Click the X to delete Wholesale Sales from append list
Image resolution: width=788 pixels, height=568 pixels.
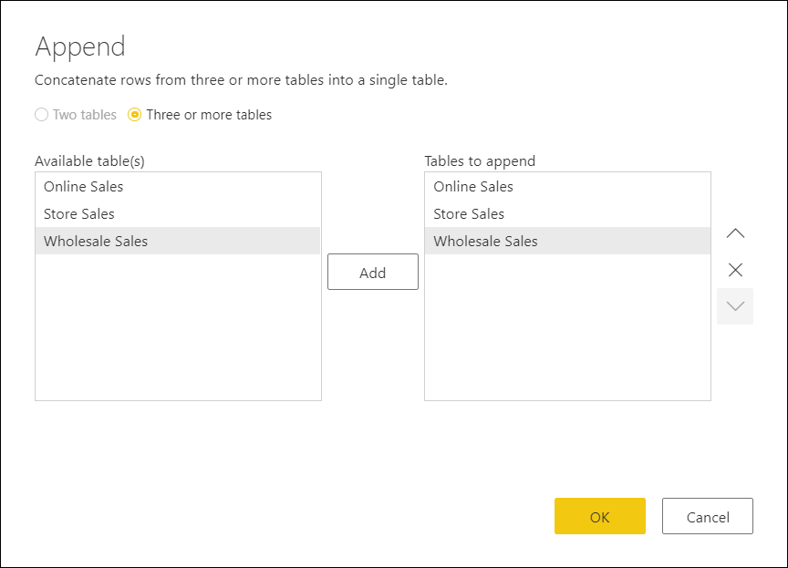(x=735, y=270)
